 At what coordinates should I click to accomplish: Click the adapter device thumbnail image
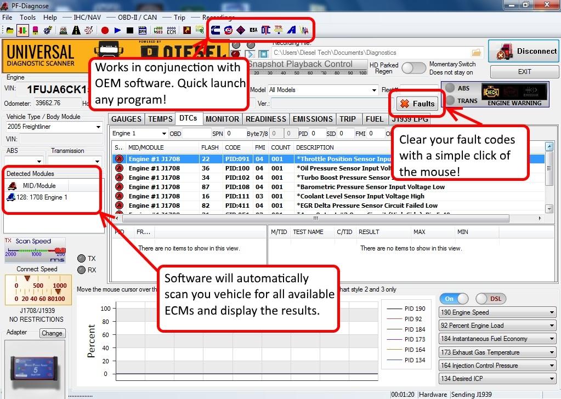point(35,369)
